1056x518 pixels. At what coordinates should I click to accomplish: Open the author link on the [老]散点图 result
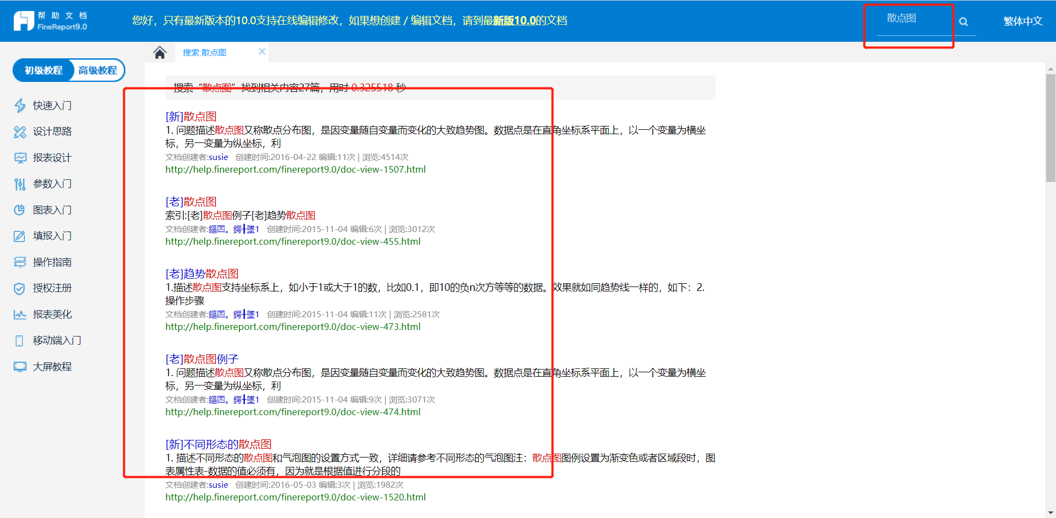click(x=234, y=229)
